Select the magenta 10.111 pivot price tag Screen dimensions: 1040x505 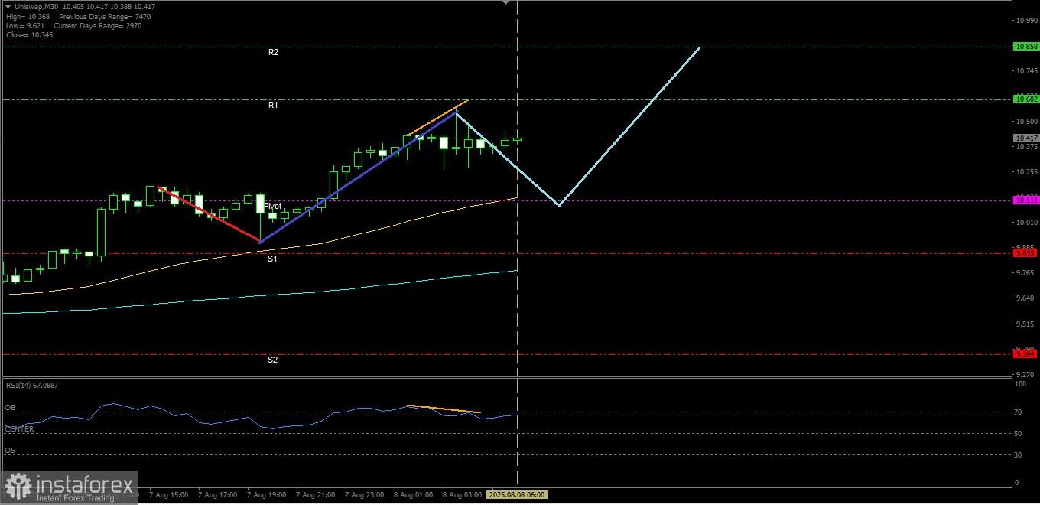(1025, 200)
